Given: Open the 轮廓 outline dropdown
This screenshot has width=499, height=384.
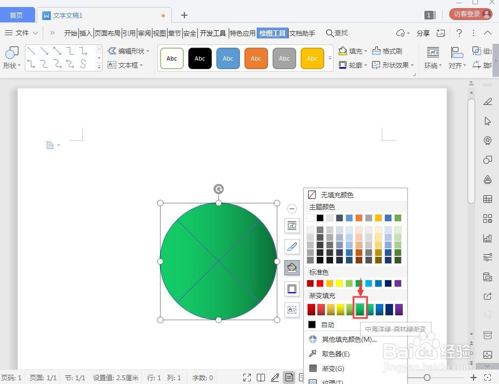Looking at the screenshot, I should click(352, 65).
